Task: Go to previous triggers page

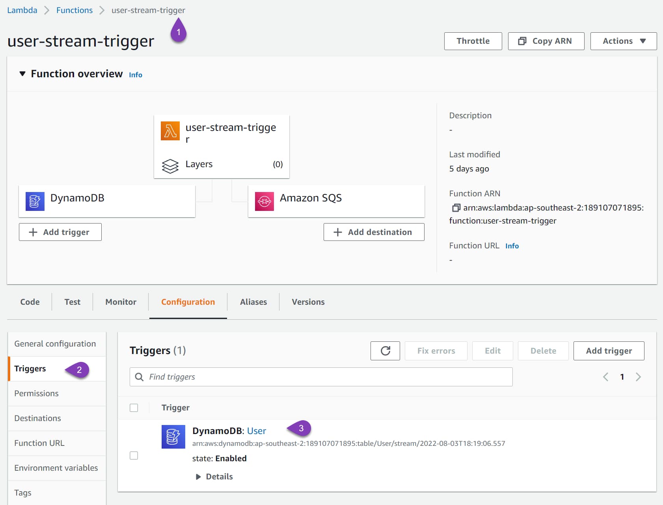Action: (605, 377)
